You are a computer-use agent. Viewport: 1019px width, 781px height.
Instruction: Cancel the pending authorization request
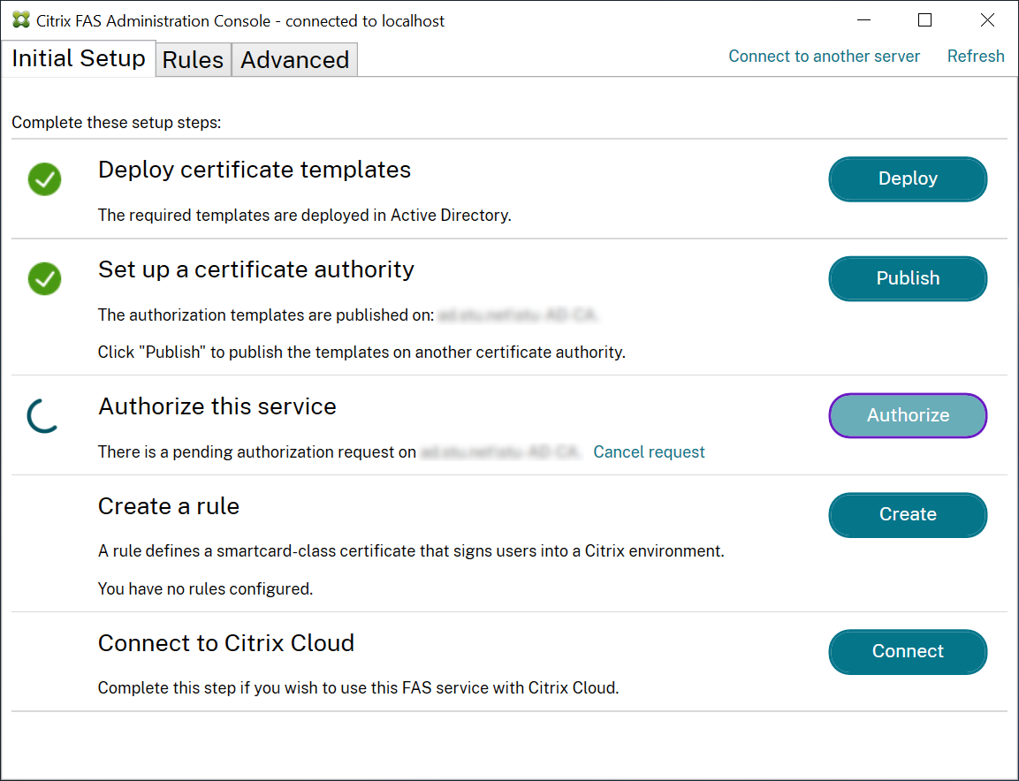[649, 452]
